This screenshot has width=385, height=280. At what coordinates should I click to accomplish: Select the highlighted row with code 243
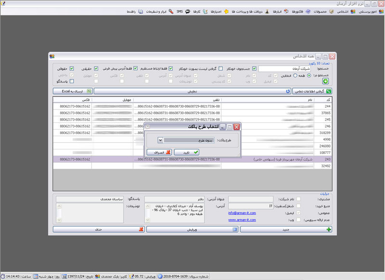(x=192, y=160)
